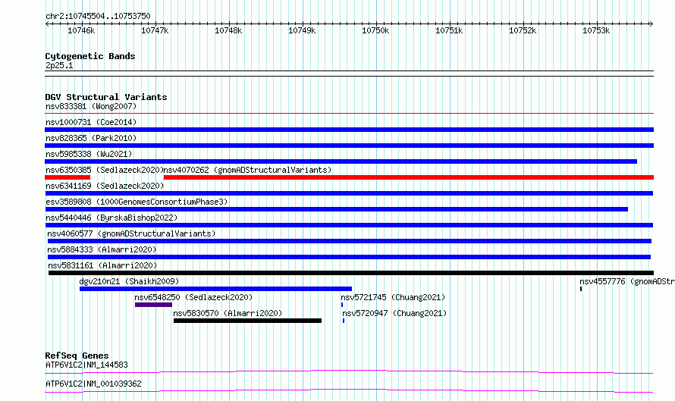Image resolution: width=675 pixels, height=401 pixels.
Task: Click the blue bar under nsv5440446
Action: (349, 225)
